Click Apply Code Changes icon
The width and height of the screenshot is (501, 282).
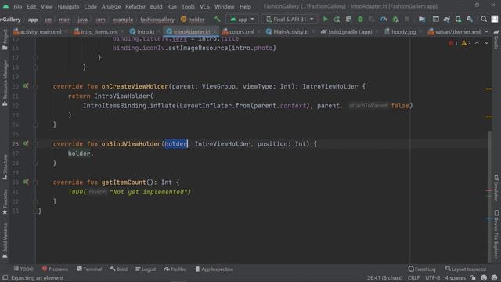pos(348,19)
